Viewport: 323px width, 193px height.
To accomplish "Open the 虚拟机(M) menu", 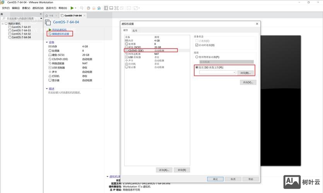I will [x=38, y=8].
